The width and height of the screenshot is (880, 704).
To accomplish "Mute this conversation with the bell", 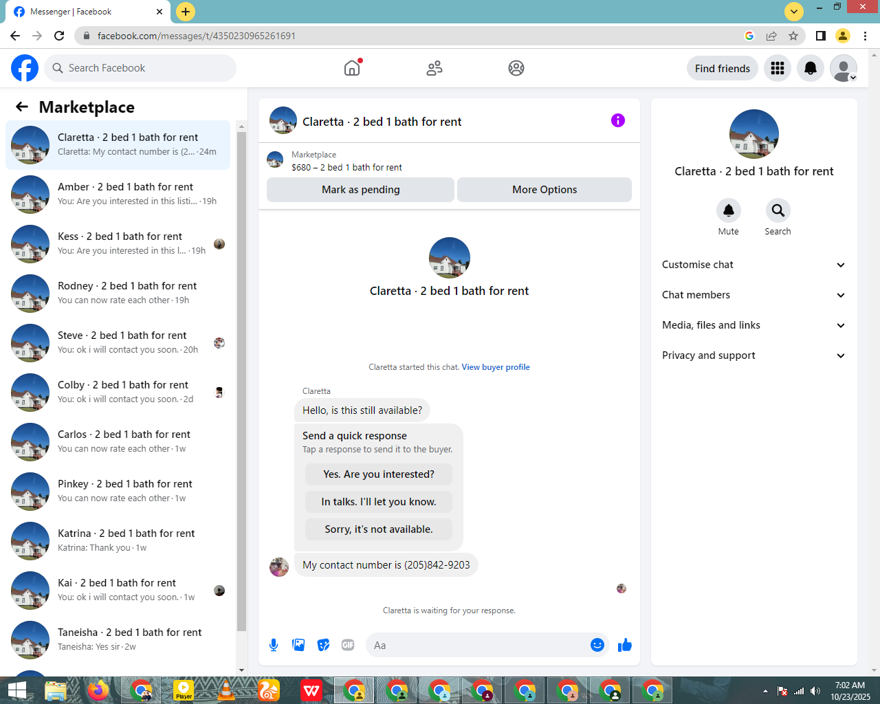I will point(729,210).
